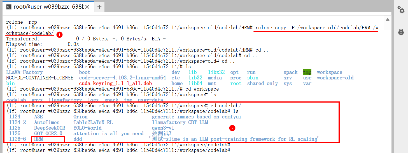Viewport: 408px width, 153px height.
Task: Click the attention-is-all-you-need folder name
Action: (x=108, y=133)
